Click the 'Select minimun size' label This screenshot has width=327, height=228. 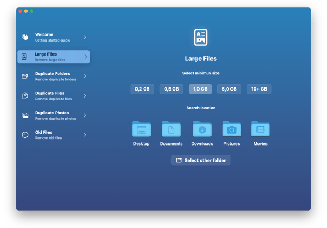tap(201, 73)
